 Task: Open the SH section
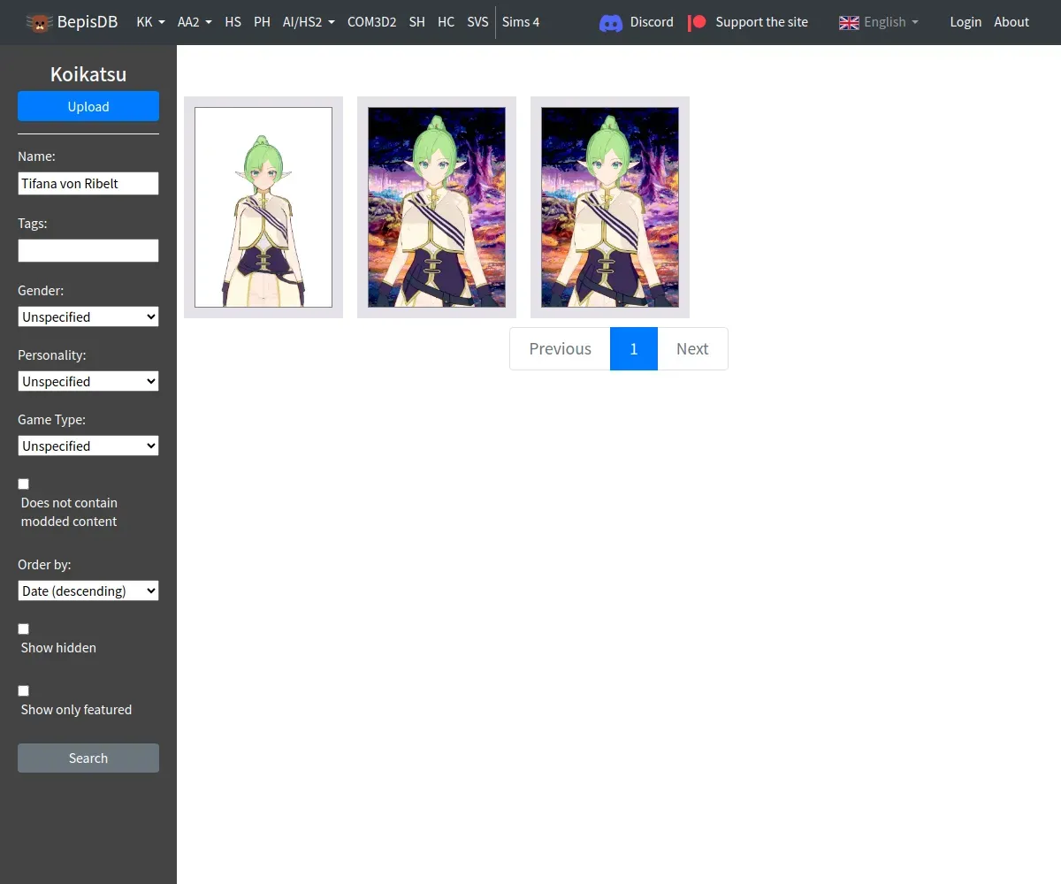pyautogui.click(x=417, y=22)
